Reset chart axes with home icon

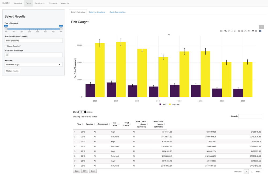[249, 31]
